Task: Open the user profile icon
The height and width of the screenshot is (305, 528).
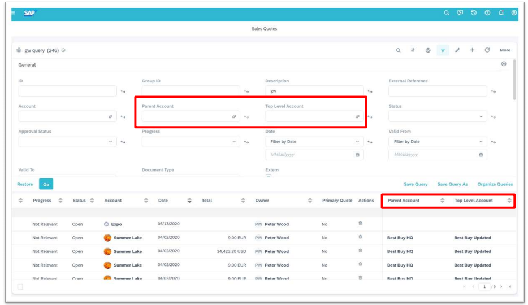Action: point(514,13)
